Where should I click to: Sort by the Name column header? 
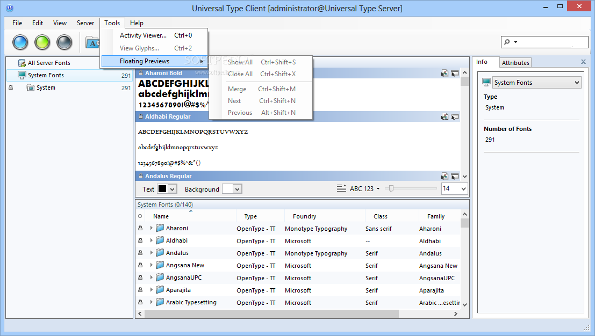[190, 216]
